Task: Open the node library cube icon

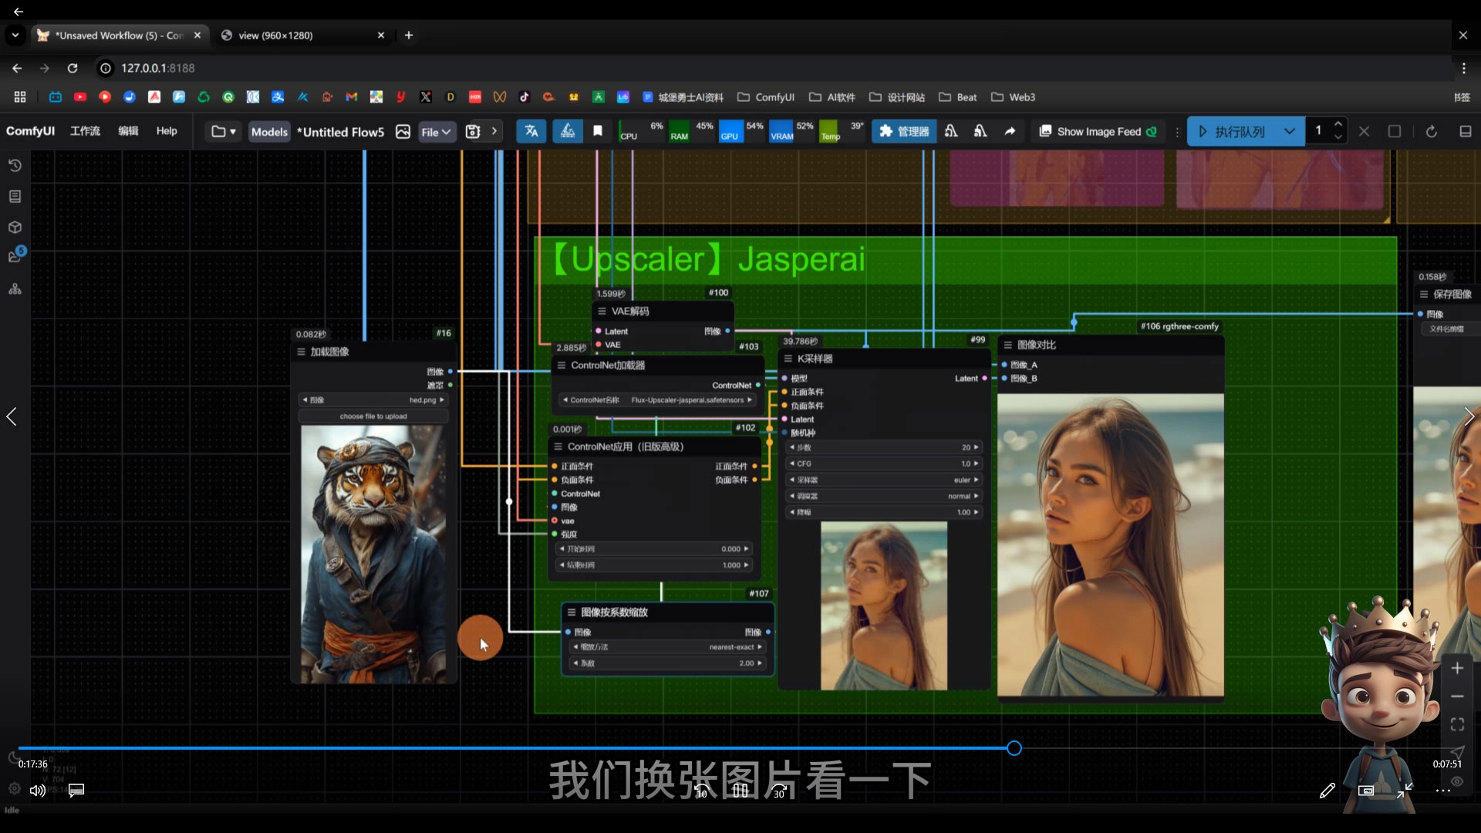Action: [x=15, y=228]
